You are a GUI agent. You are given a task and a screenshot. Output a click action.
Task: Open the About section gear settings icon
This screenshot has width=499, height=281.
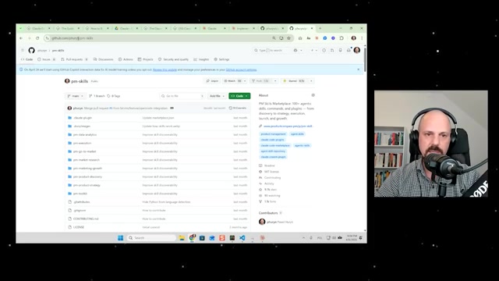313,95
